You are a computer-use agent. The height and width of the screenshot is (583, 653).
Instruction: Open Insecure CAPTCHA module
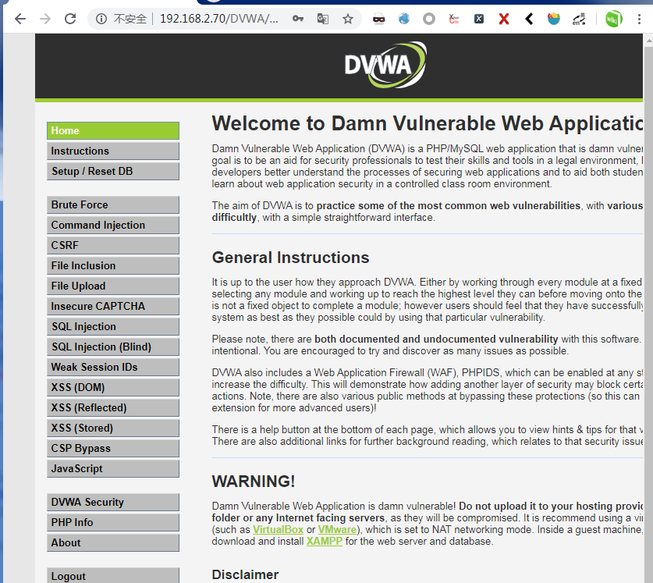pos(113,306)
